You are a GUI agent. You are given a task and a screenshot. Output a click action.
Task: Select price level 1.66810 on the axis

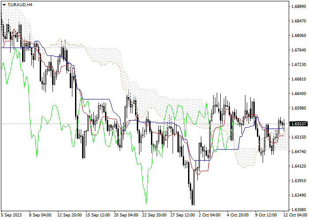(298, 79)
